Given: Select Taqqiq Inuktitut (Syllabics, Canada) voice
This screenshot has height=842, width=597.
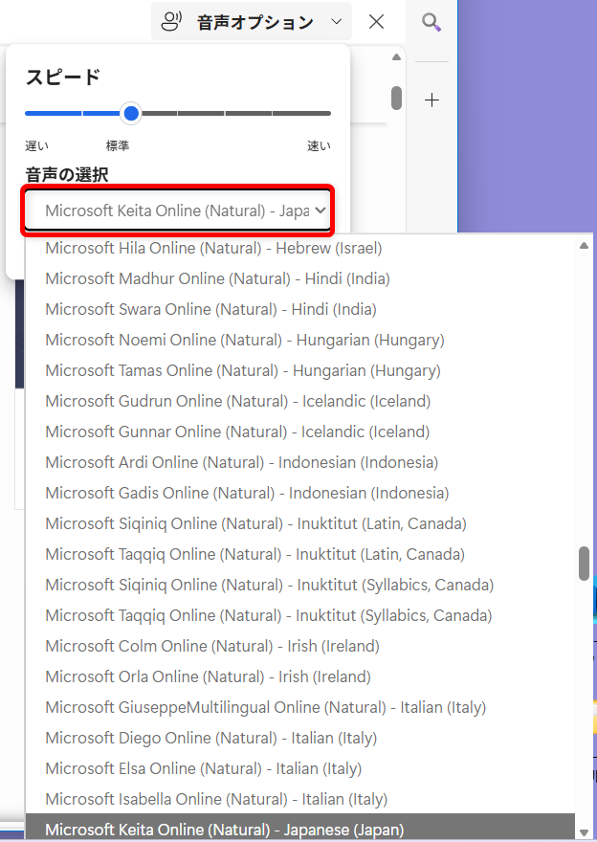Looking at the screenshot, I should 299,615.
